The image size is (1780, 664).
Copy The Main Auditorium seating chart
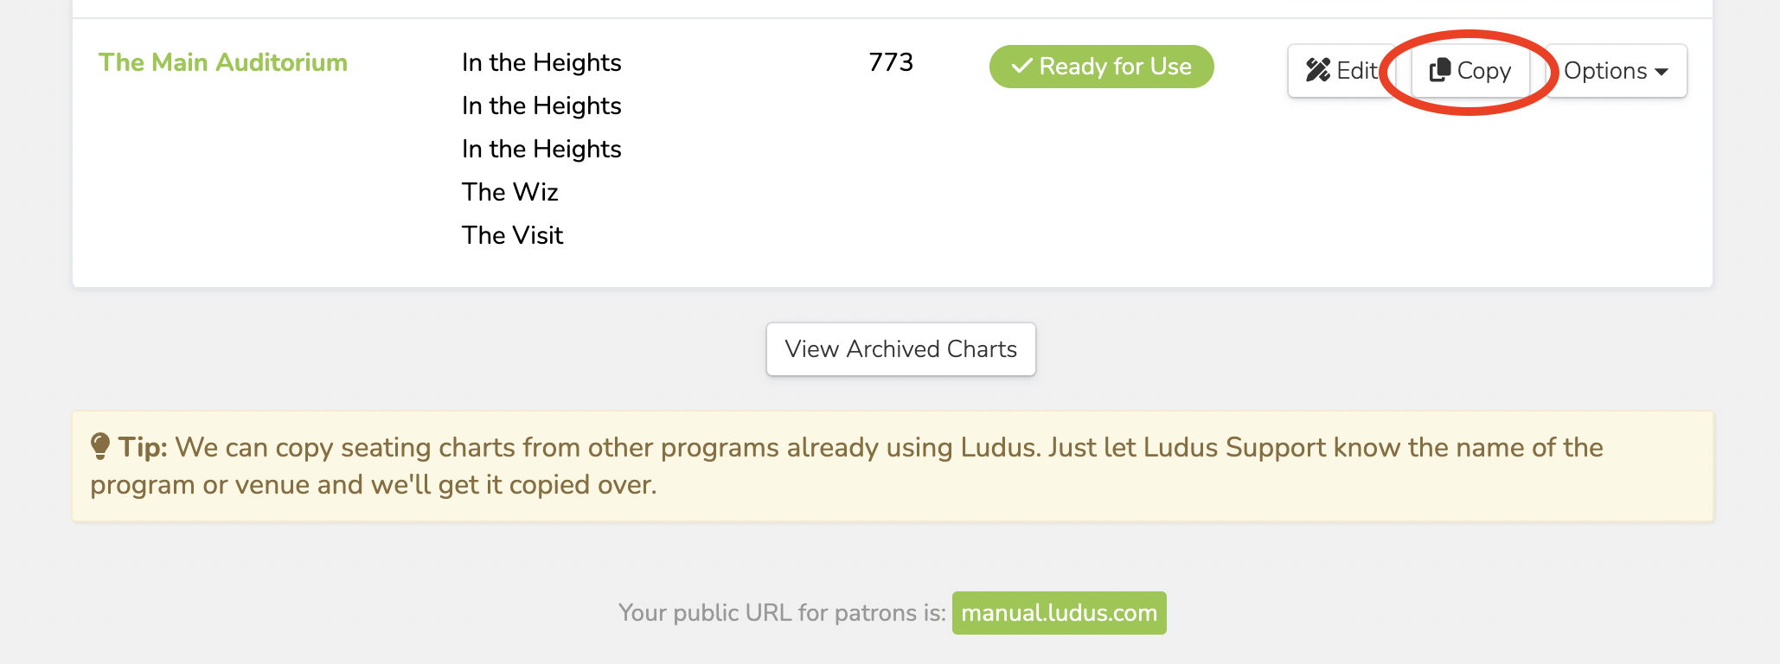pos(1470,71)
